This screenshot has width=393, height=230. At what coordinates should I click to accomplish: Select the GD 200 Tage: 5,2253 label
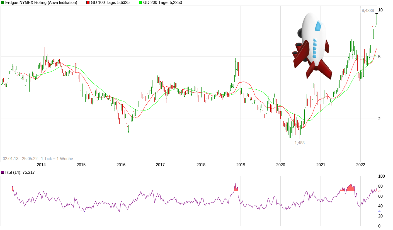[162, 3]
